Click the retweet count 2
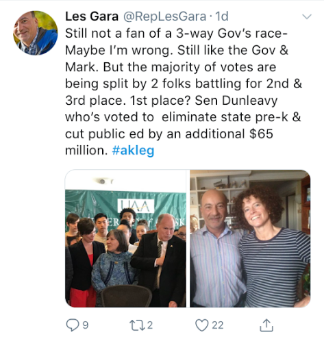Viewport: 324px width, 339px height. pyautogui.click(x=150, y=325)
